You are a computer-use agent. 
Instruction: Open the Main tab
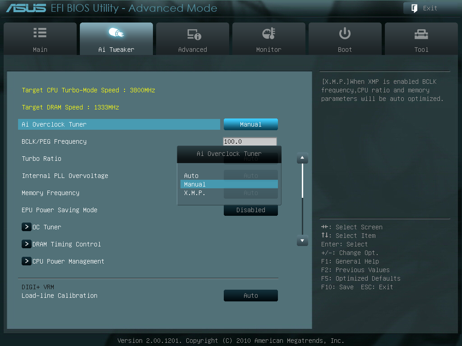[40, 39]
